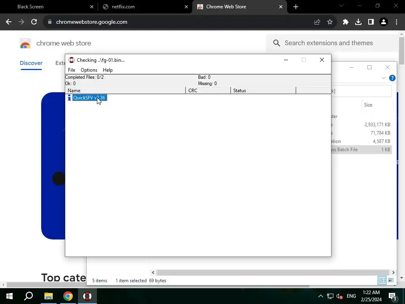Click the muted volume tray icon
This screenshot has width=405, height=304.
[x=339, y=296]
